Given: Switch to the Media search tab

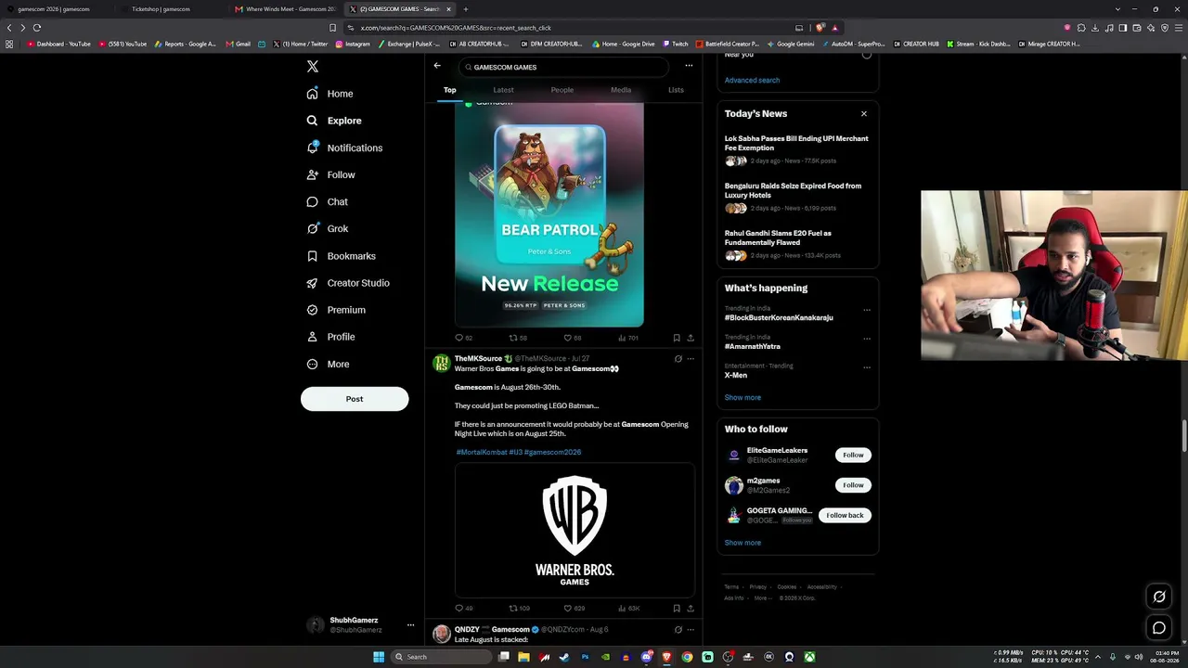Looking at the screenshot, I should 621,90.
